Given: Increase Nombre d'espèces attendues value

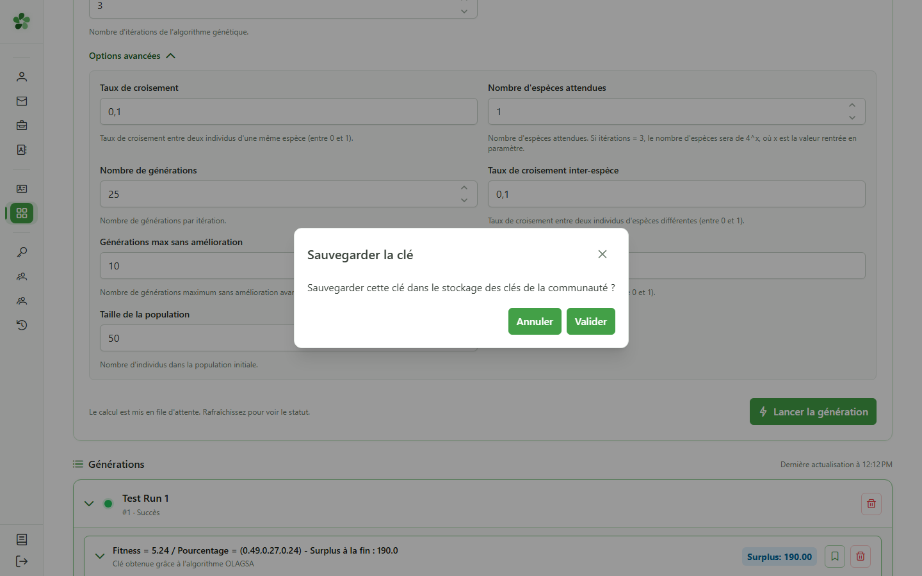Looking at the screenshot, I should [x=852, y=106].
